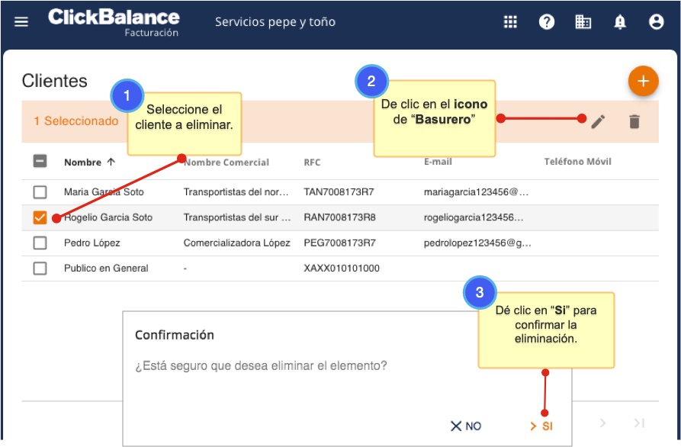Click the RFC column header
This screenshot has width=681, height=447.
(x=312, y=162)
